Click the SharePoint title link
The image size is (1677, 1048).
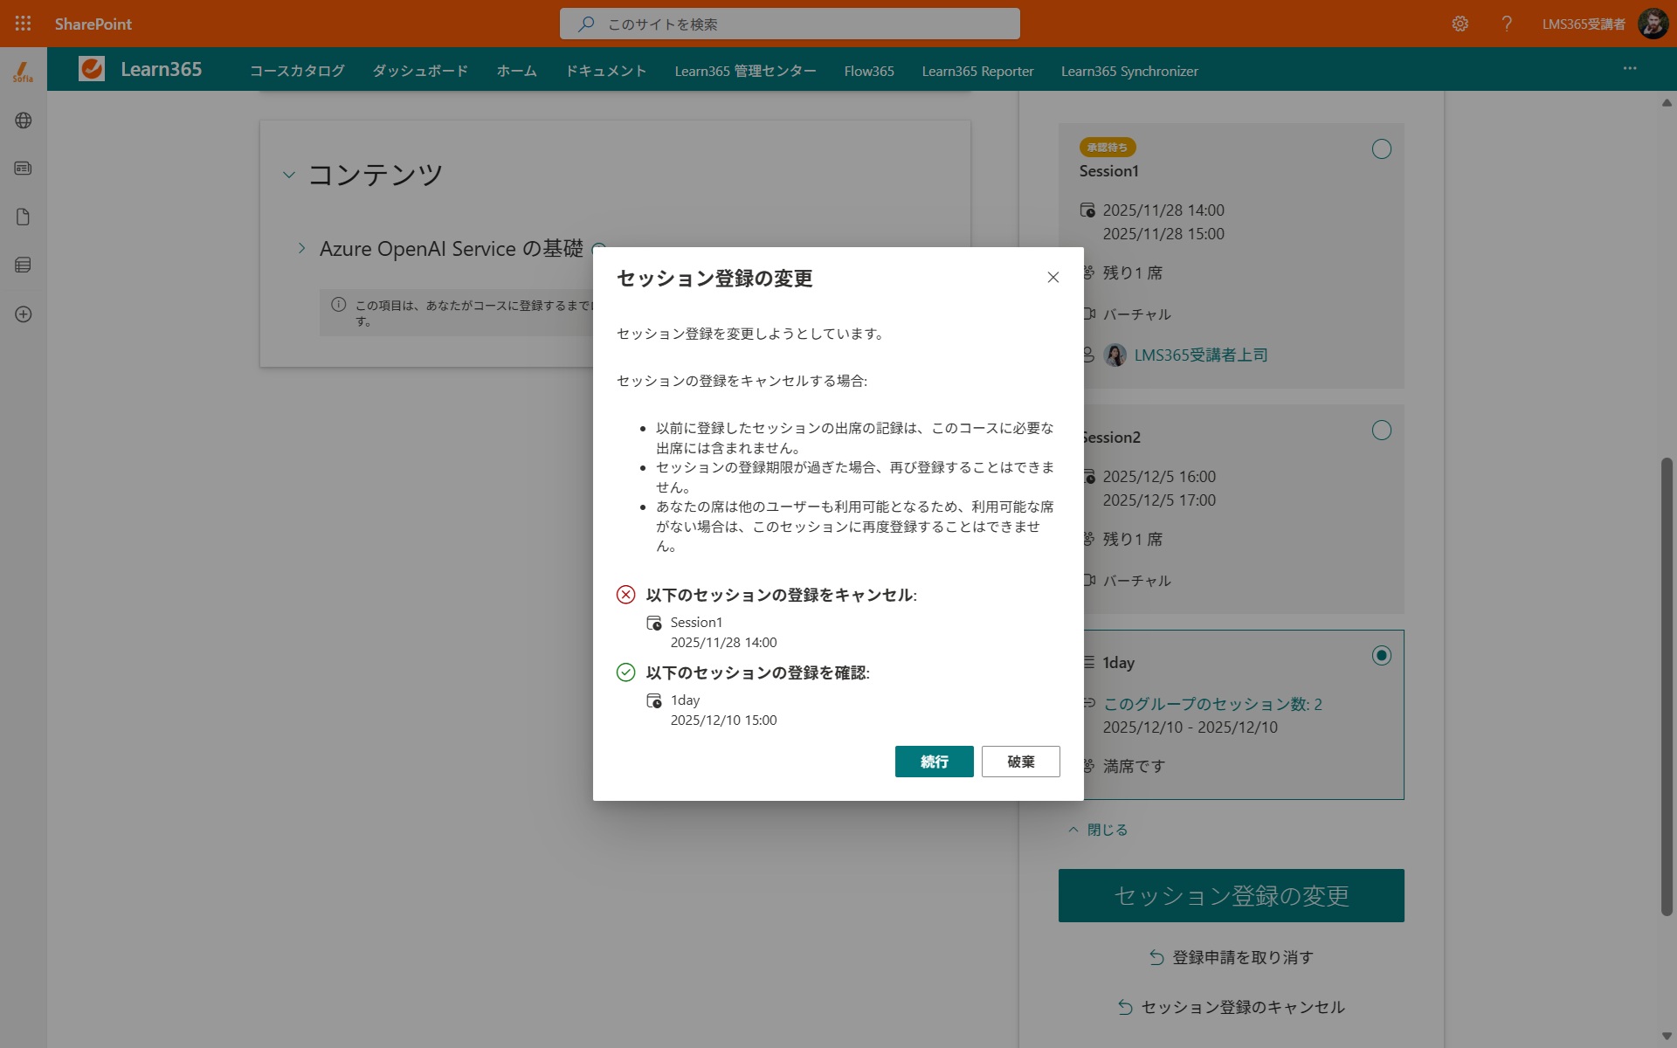click(x=93, y=24)
